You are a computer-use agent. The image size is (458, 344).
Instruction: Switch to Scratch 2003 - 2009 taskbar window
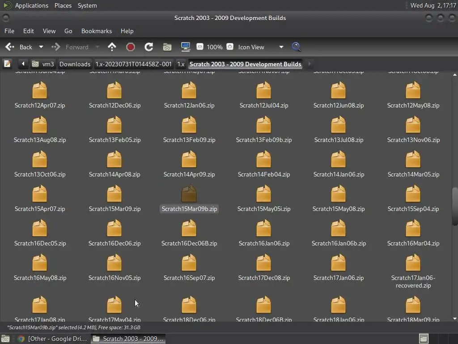tap(128, 339)
